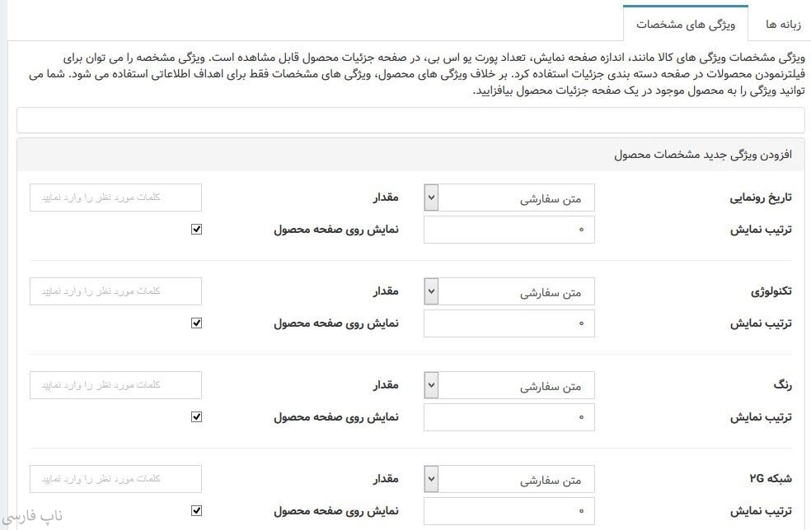Expand the تکنولوژی attribute type dropdown

click(509, 291)
